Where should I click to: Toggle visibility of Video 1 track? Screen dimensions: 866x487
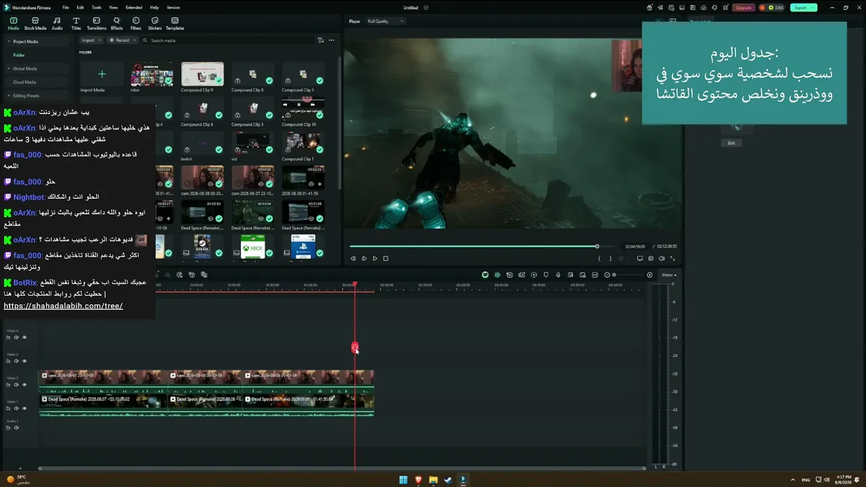(x=24, y=408)
